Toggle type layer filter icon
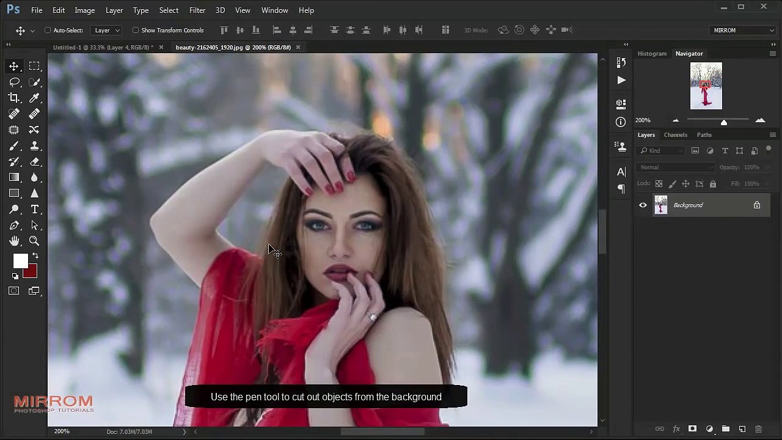The height and width of the screenshot is (440, 782). [x=725, y=151]
